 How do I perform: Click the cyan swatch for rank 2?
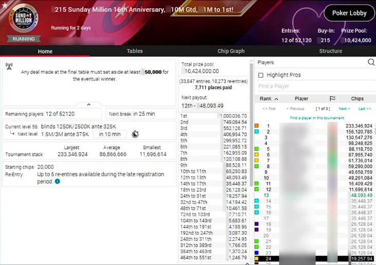point(257,131)
